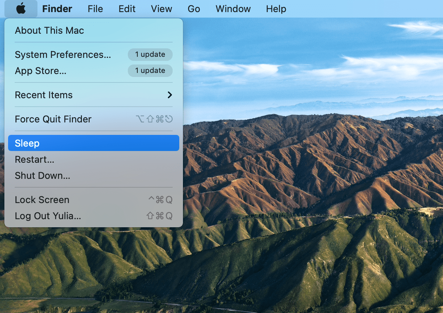Open the File menu
The width and height of the screenshot is (443, 313).
click(x=95, y=8)
